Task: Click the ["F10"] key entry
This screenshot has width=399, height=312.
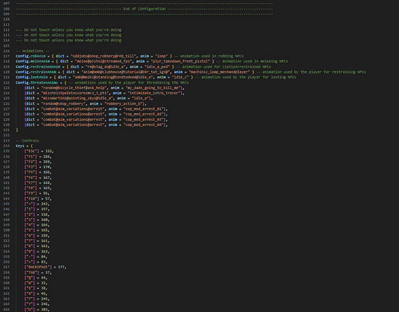Action: pos(32,198)
